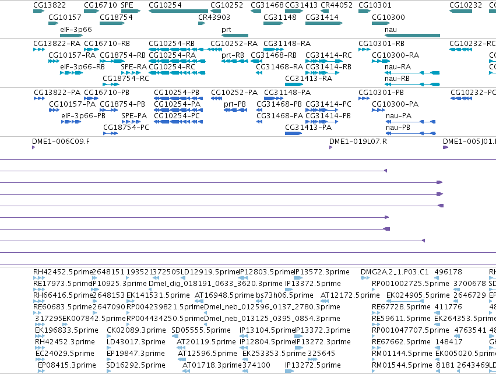Select gene CG10300
This screenshot has width=496, height=374.
coord(381,23)
